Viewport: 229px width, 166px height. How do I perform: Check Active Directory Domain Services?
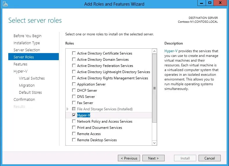tap(74, 59)
